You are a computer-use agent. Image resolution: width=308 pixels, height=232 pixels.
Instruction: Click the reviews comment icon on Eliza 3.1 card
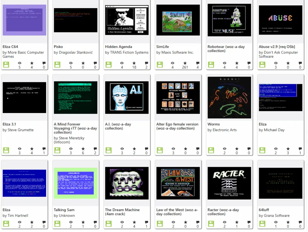click(44, 149)
